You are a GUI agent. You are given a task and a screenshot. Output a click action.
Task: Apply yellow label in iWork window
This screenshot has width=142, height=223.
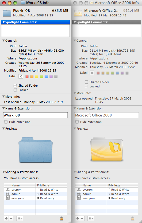(x=37, y=76)
